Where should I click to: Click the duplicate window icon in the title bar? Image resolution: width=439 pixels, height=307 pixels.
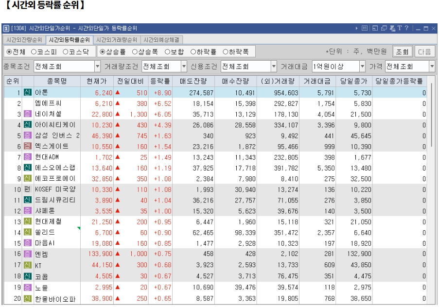(384, 28)
